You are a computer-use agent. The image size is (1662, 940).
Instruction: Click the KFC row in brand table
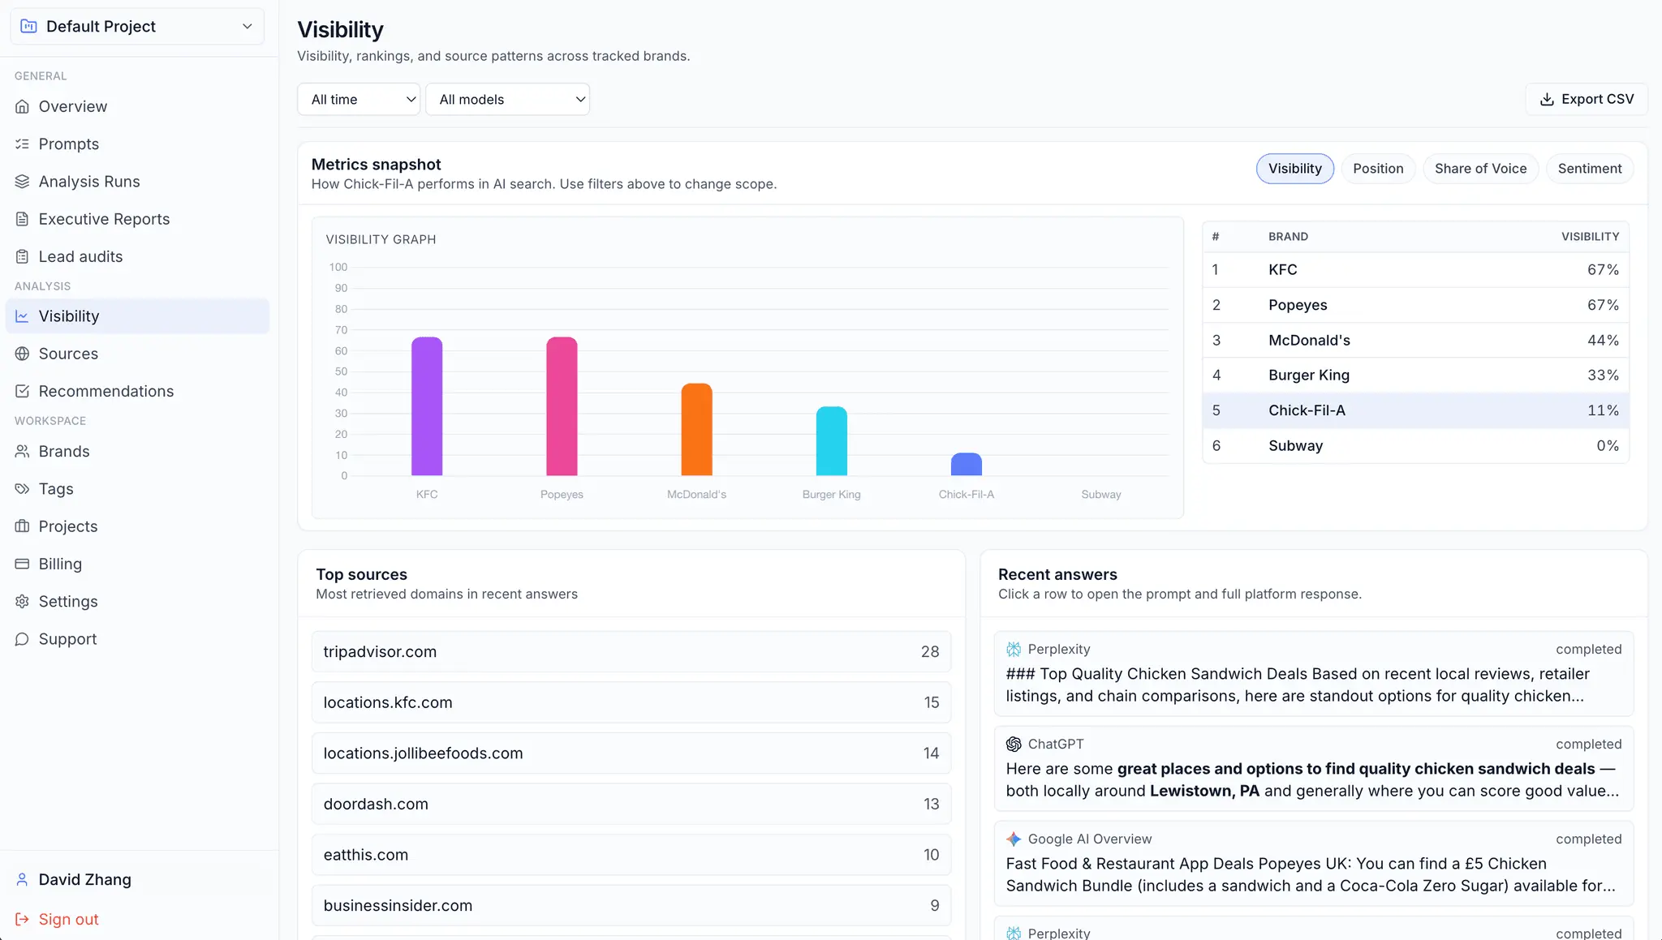pos(1415,270)
